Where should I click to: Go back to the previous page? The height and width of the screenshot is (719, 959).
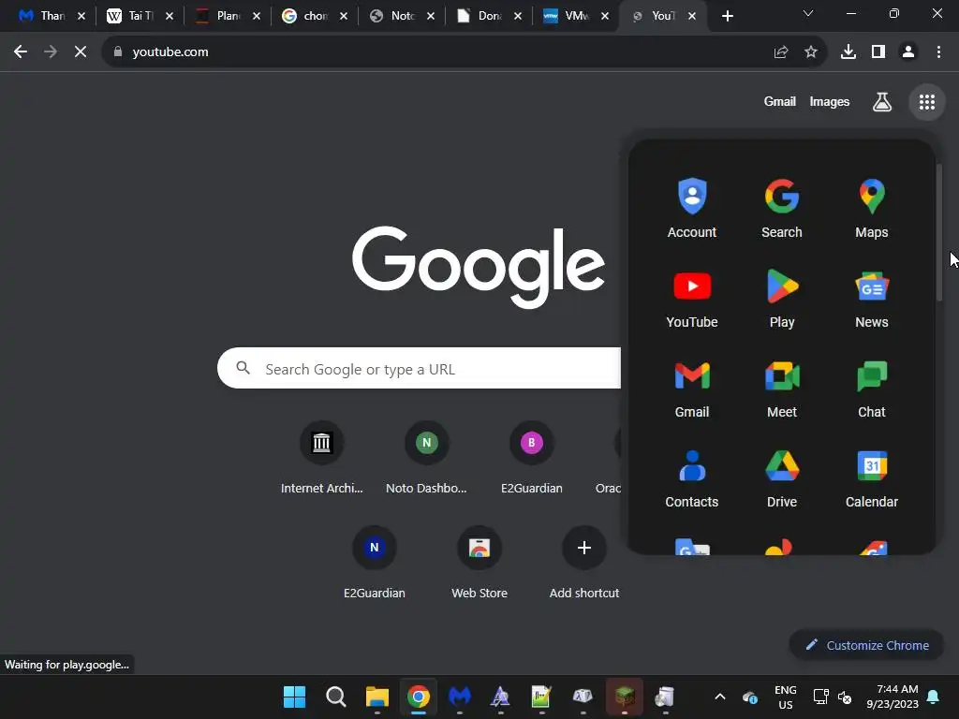coord(21,52)
